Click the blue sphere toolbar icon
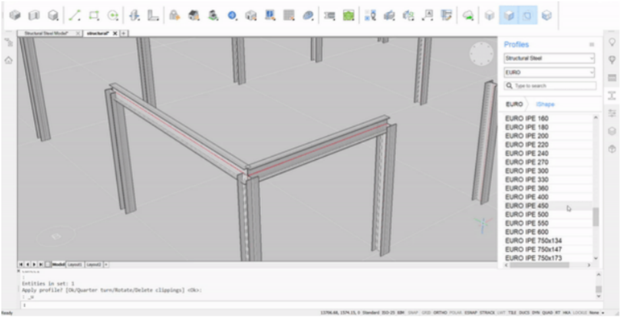Viewport: 621px width, 317px height. (x=232, y=14)
